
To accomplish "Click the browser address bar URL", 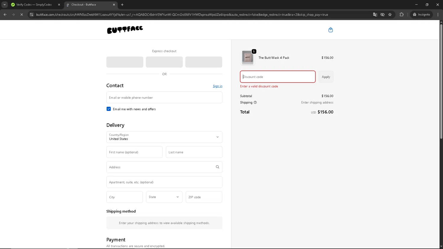I will (182, 14).
